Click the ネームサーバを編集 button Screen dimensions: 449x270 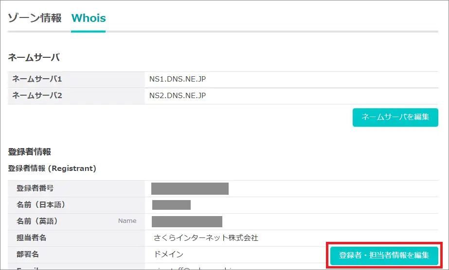pos(395,117)
